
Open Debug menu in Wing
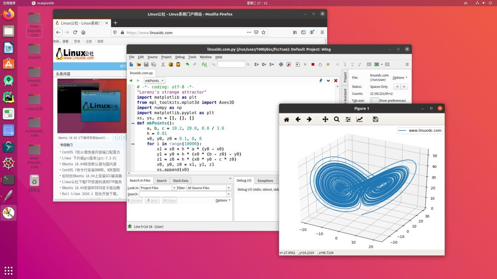(x=180, y=57)
